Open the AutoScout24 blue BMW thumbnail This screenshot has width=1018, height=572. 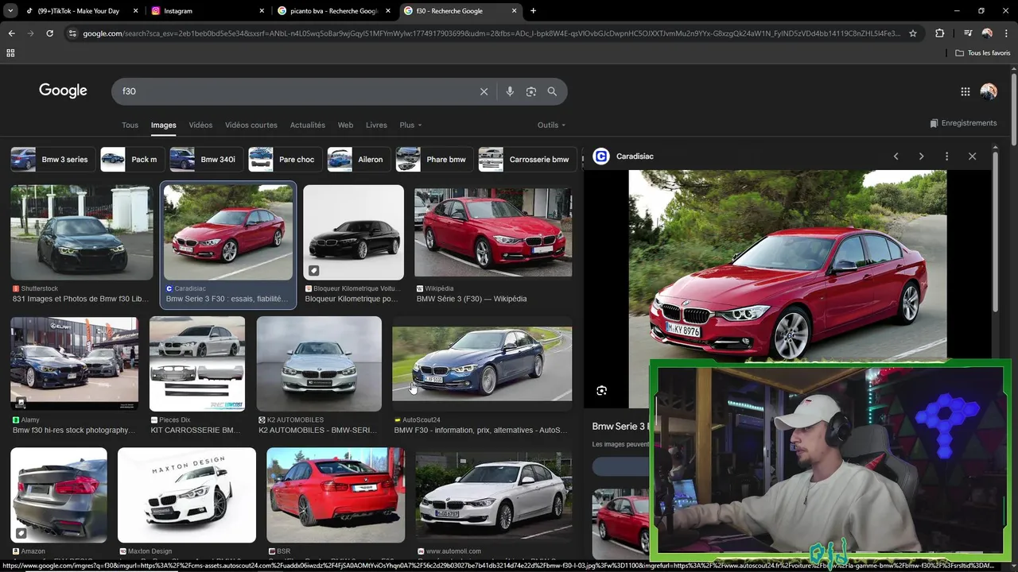[x=482, y=364]
